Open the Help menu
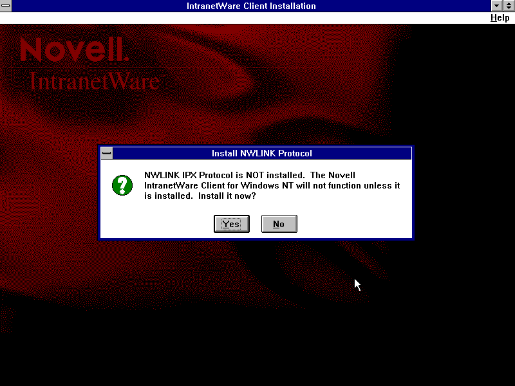515x386 pixels. [500, 18]
